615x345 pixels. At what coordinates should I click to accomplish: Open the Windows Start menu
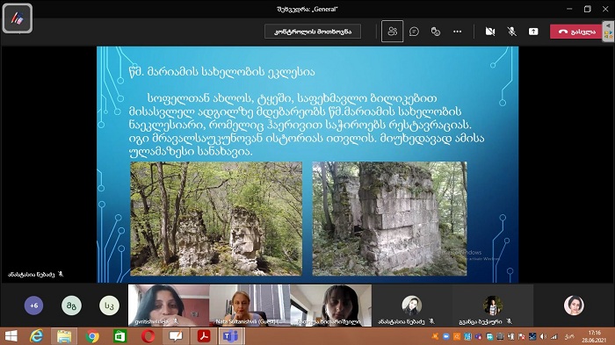(11, 336)
